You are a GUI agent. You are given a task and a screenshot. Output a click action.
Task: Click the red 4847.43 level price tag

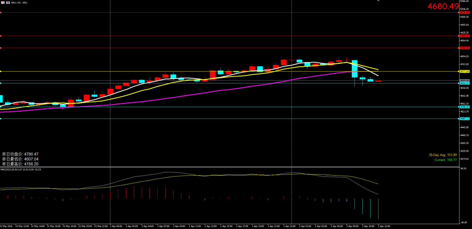(464, 48)
